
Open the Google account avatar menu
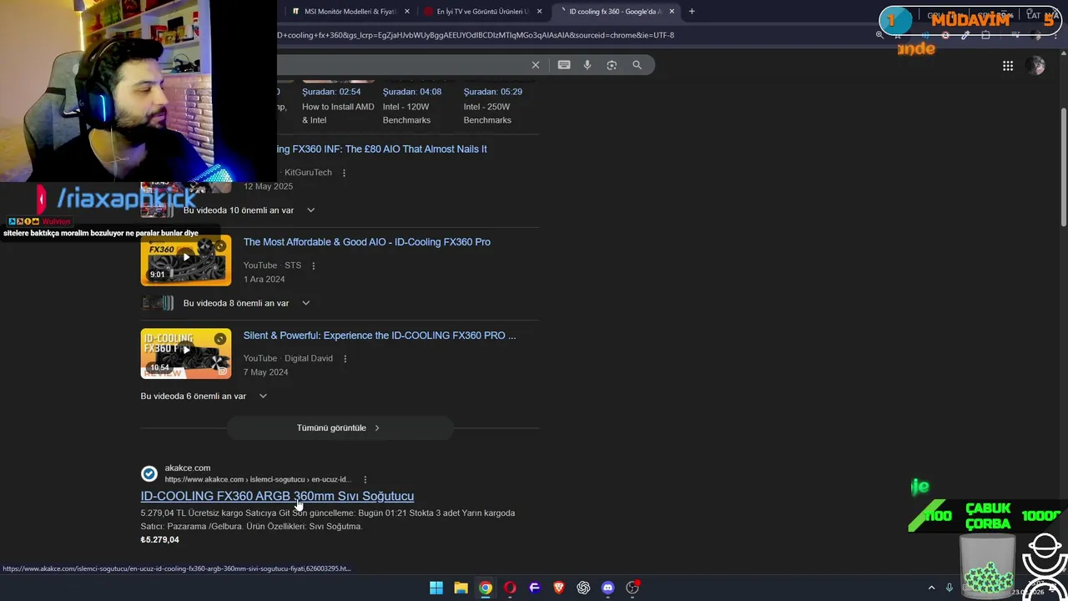pos(1036,66)
